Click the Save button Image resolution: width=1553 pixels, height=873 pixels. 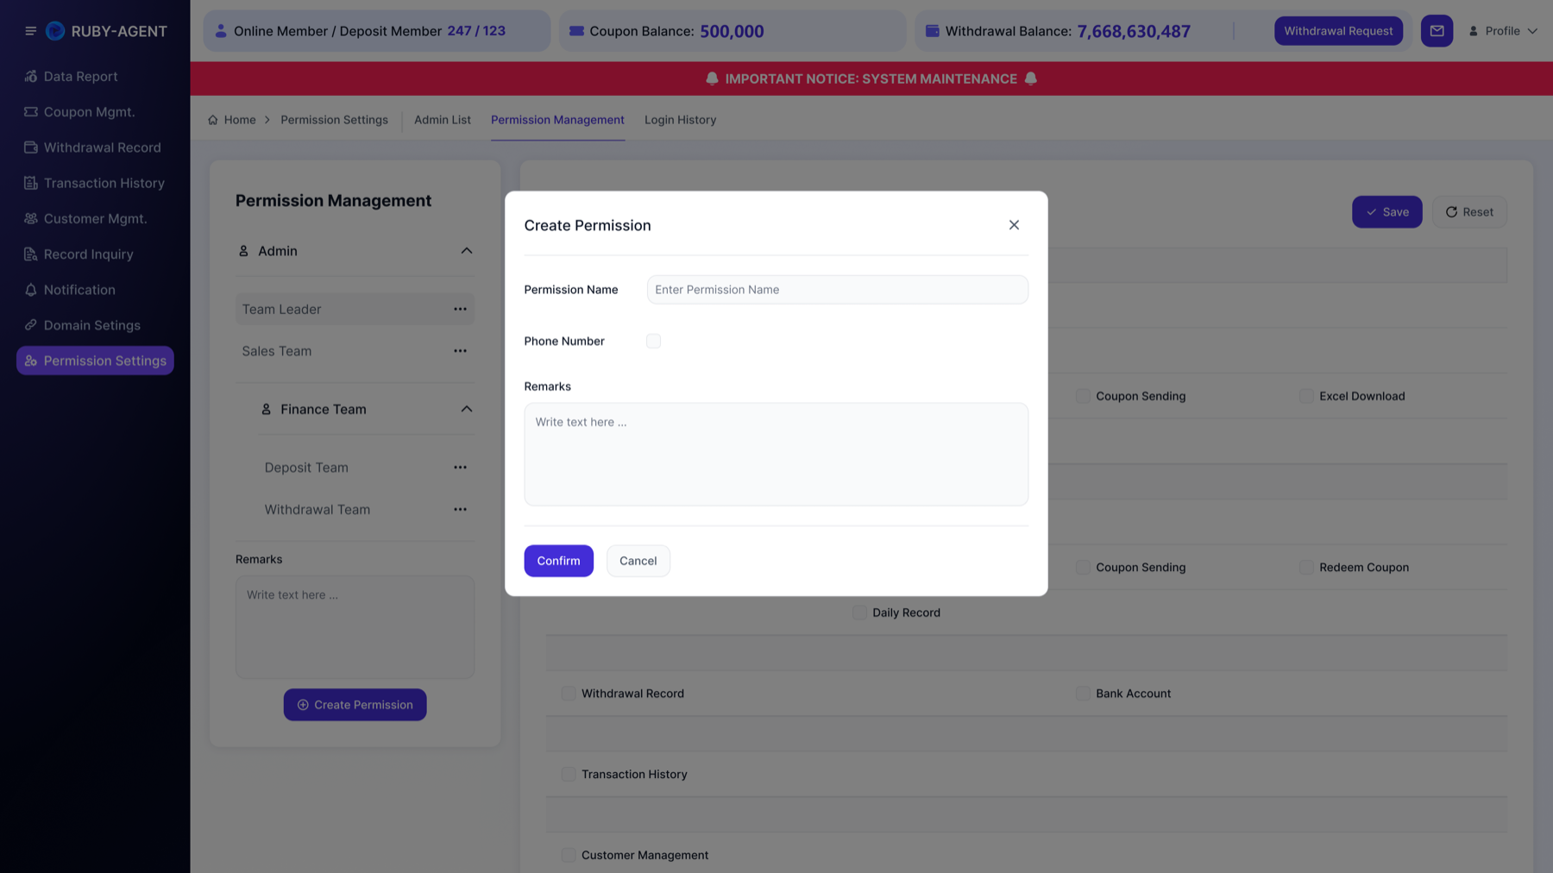pos(1386,212)
